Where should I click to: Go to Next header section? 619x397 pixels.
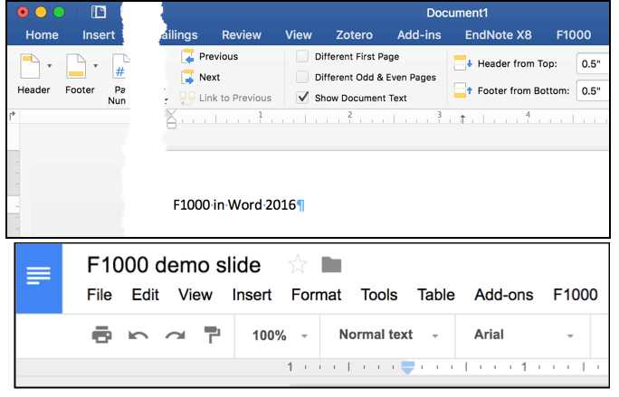[x=200, y=77]
